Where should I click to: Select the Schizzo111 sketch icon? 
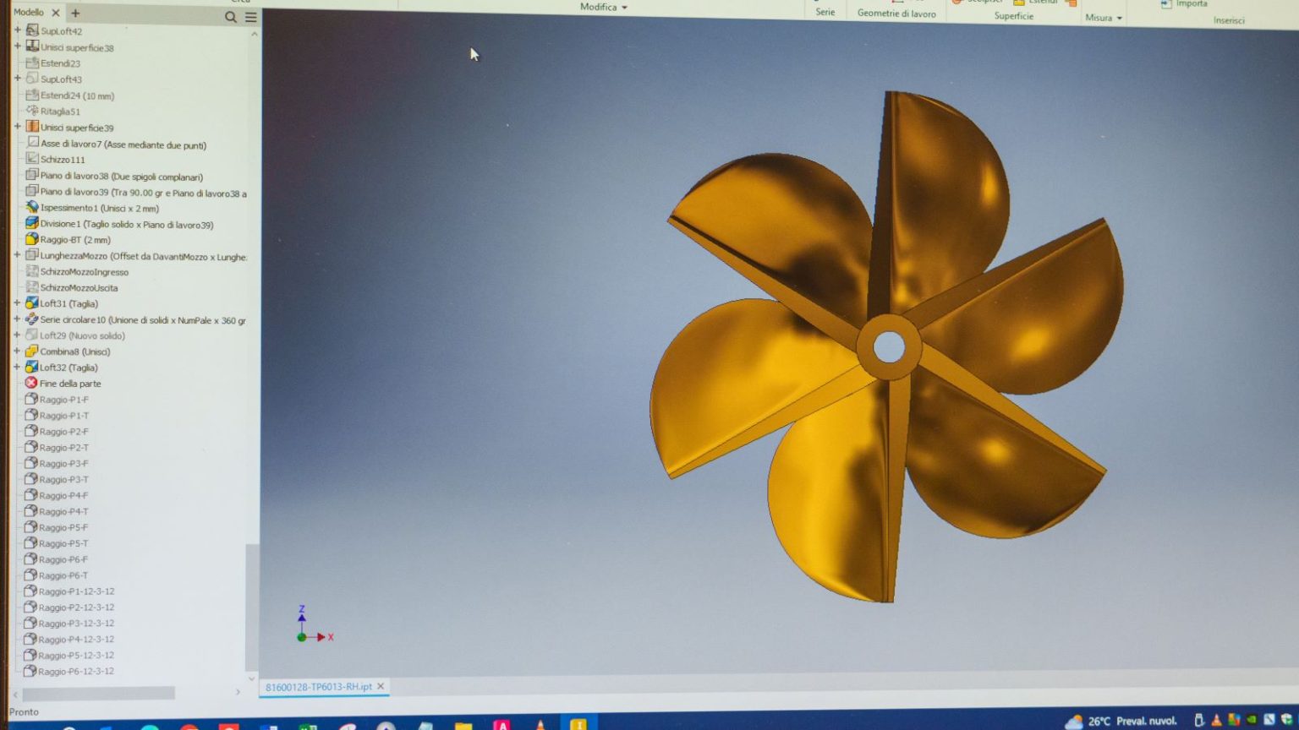[x=31, y=159]
